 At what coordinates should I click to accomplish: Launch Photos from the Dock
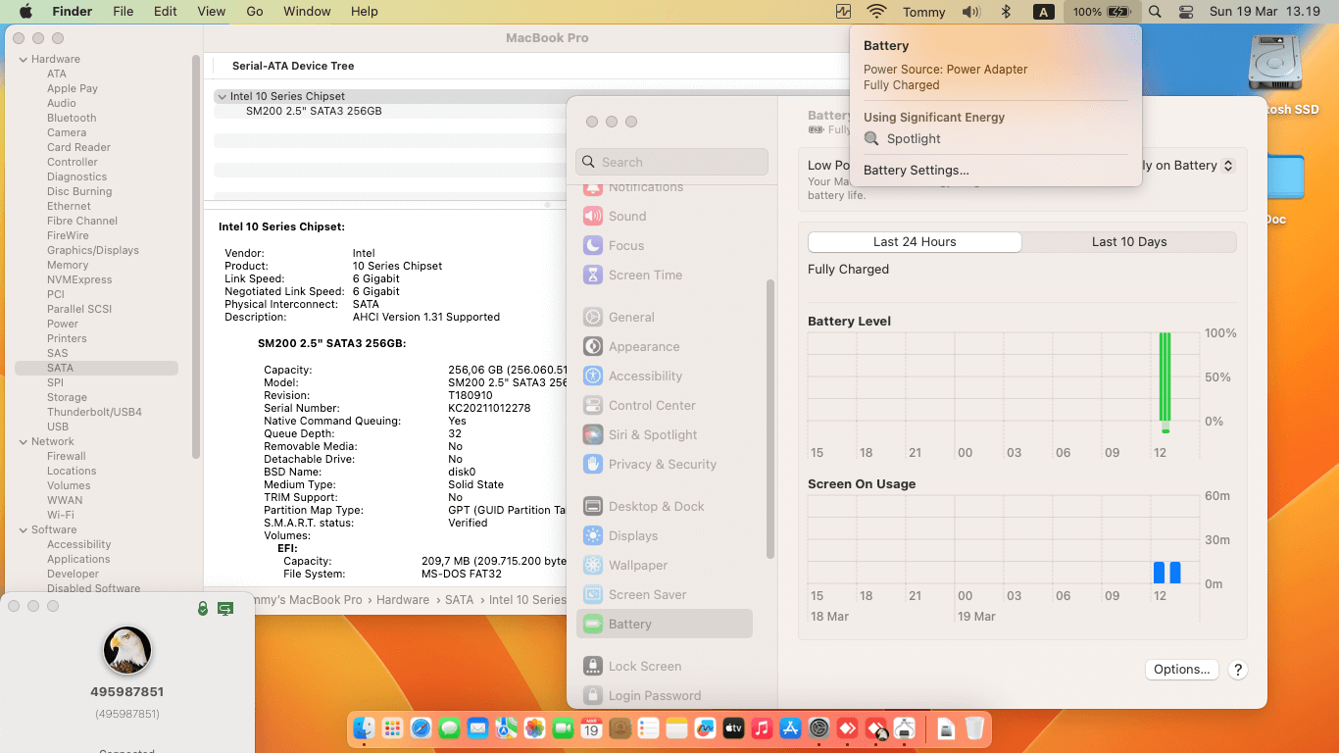click(x=534, y=728)
